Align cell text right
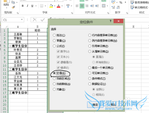The height and width of the screenshot is (113, 149). [x=87, y=6]
